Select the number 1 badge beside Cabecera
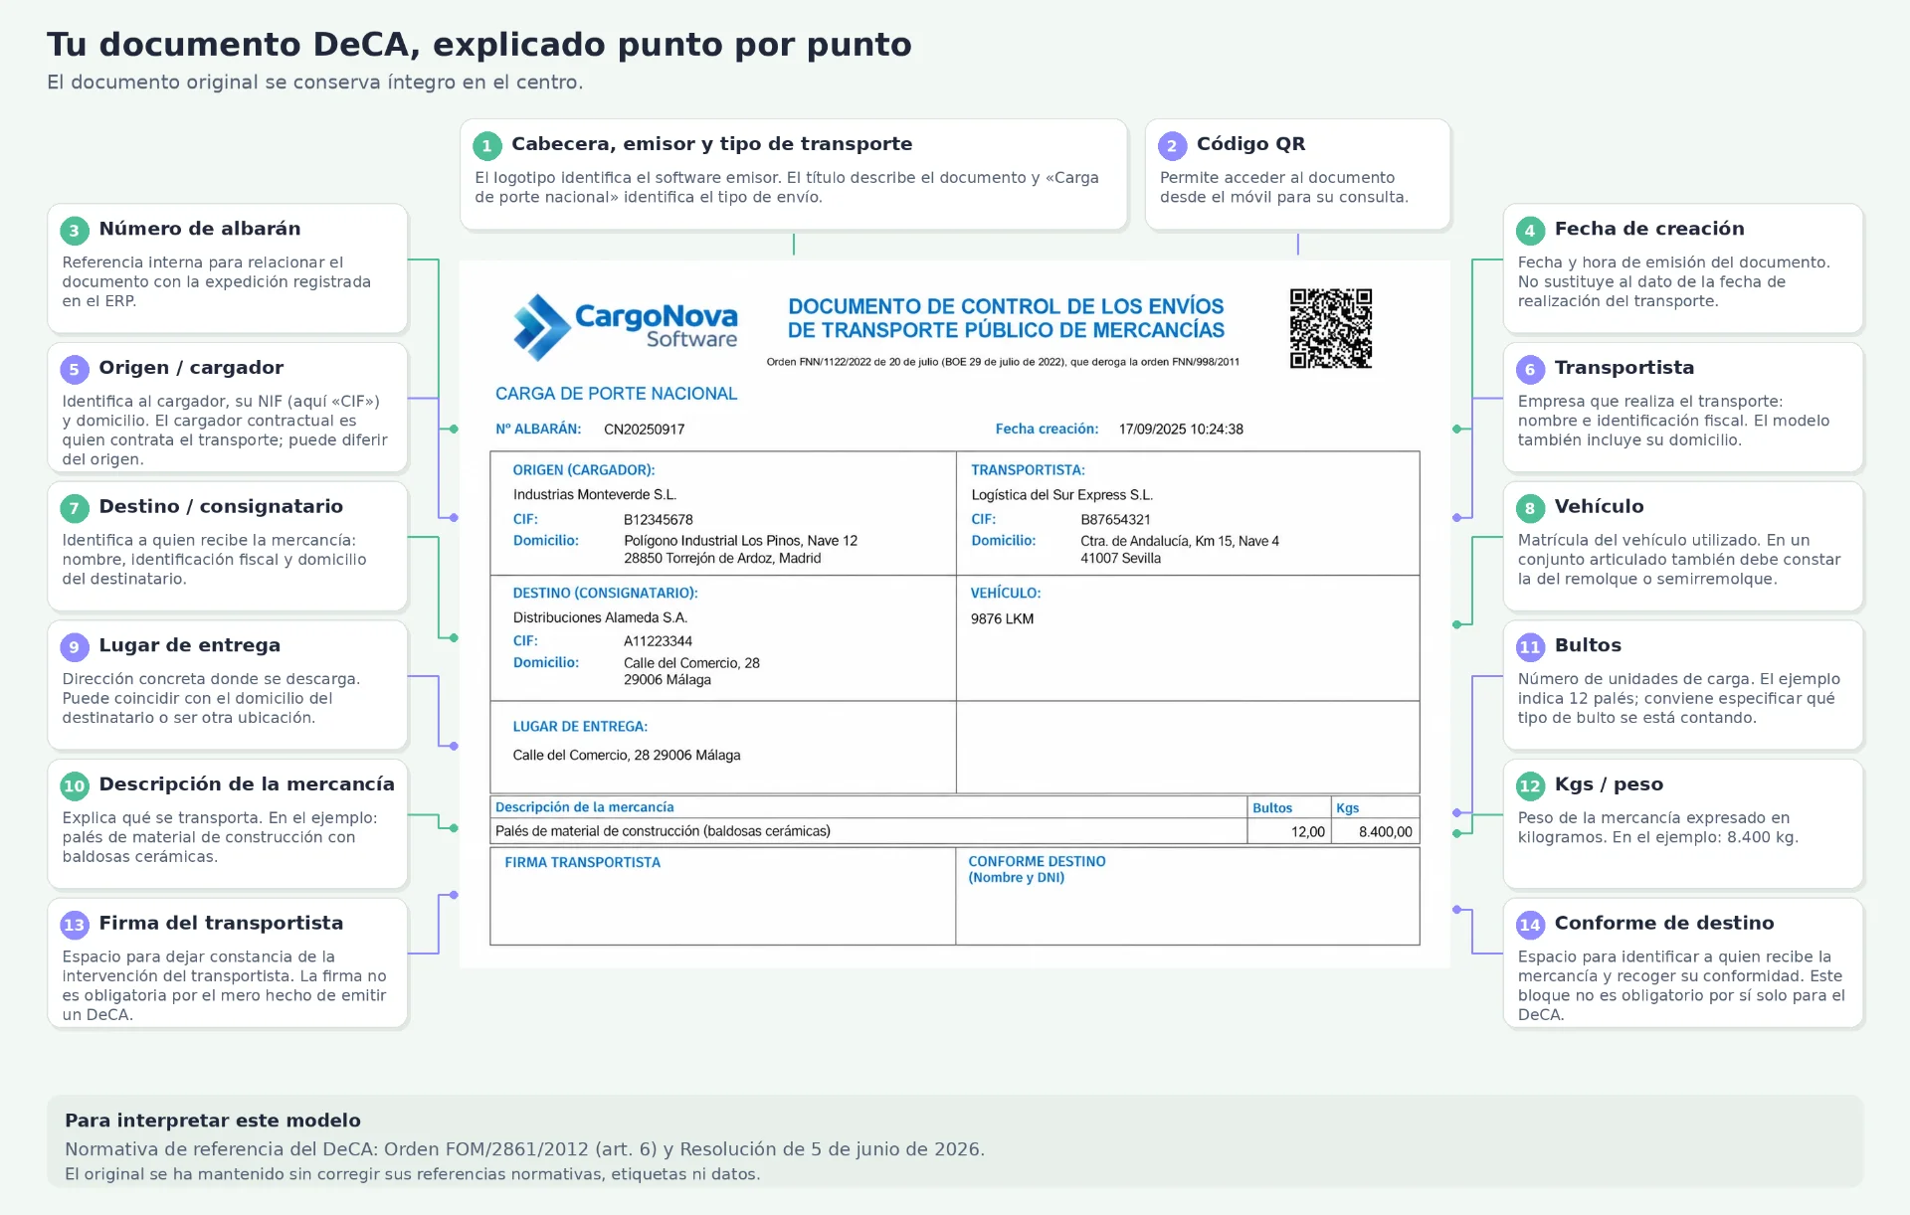The height and width of the screenshot is (1215, 1910). coord(486,146)
